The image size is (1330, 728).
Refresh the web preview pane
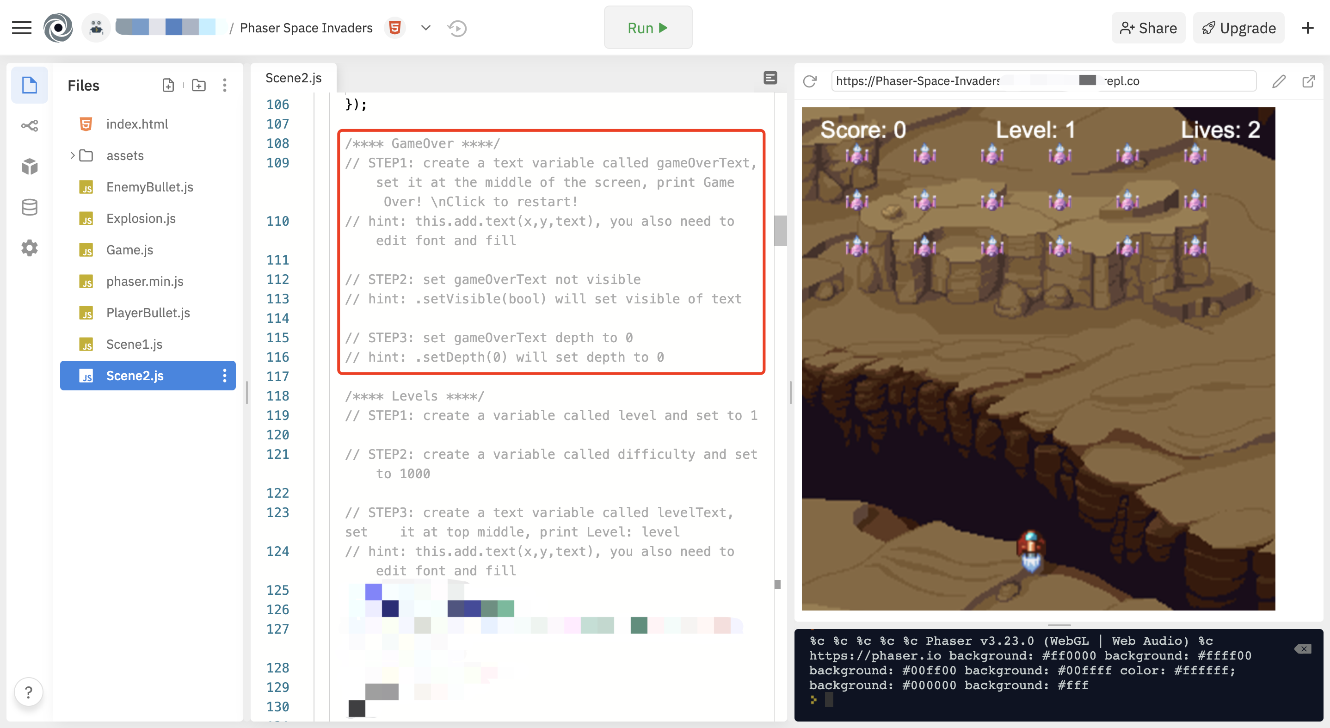(x=810, y=81)
